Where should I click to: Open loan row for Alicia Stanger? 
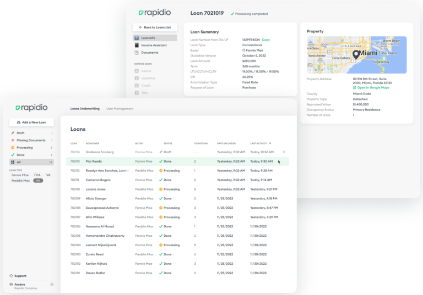pyautogui.click(x=177, y=199)
